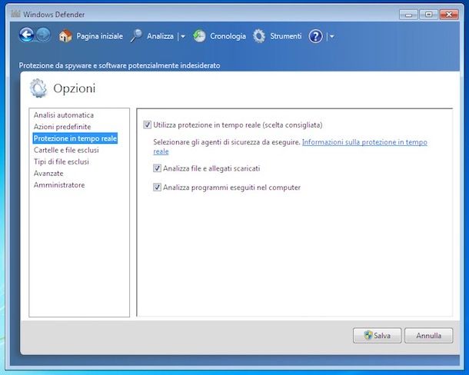Image resolution: width=469 pixels, height=375 pixels.
Task: Uncheck Analizza programmi eseguiti nel computer
Action: pos(157,187)
